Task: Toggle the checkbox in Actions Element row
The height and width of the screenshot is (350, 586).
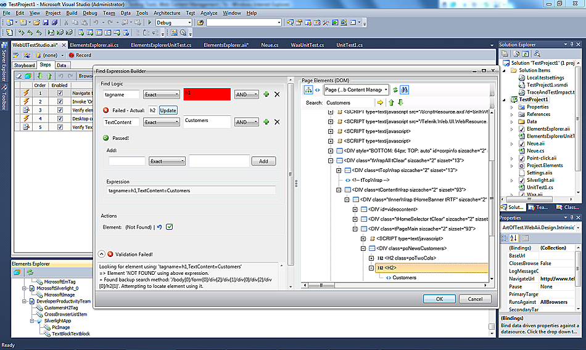Action: click(x=169, y=227)
